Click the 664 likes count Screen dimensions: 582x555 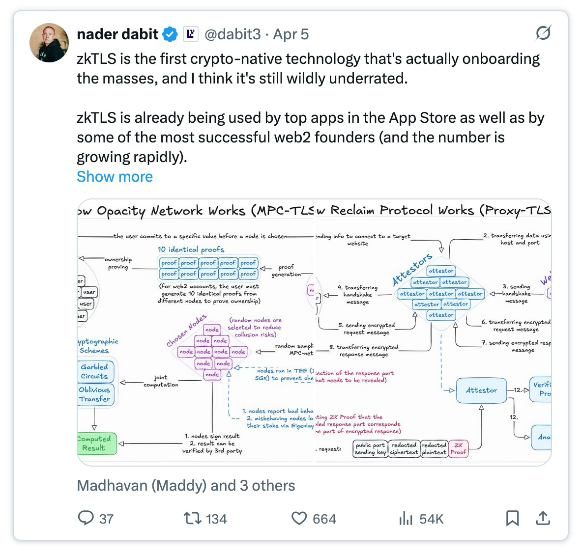pos(324,519)
